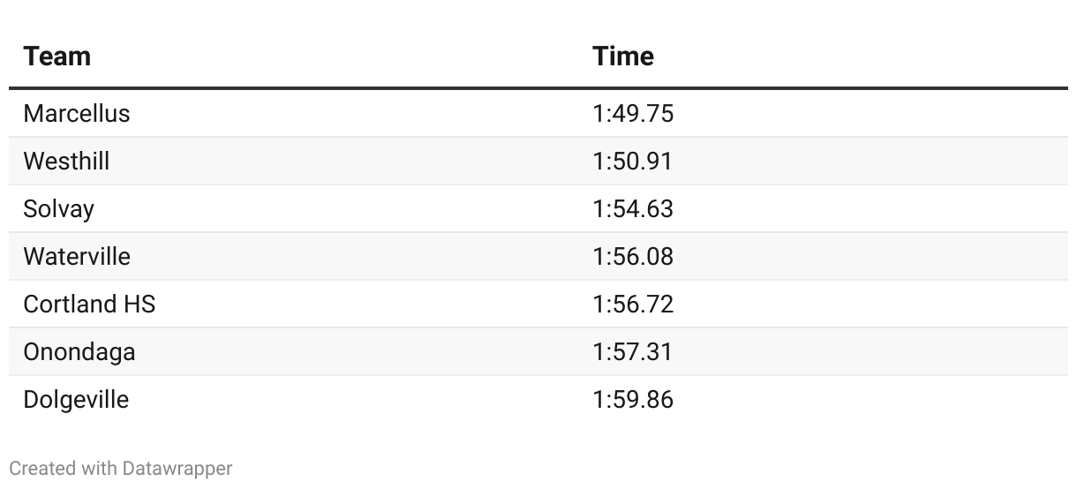Click the Time column header
1077x489 pixels.
tap(623, 56)
